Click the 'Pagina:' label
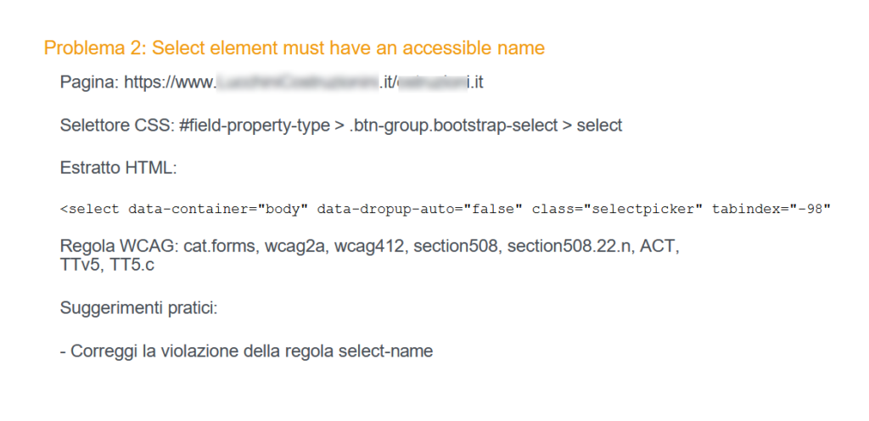 point(89,83)
